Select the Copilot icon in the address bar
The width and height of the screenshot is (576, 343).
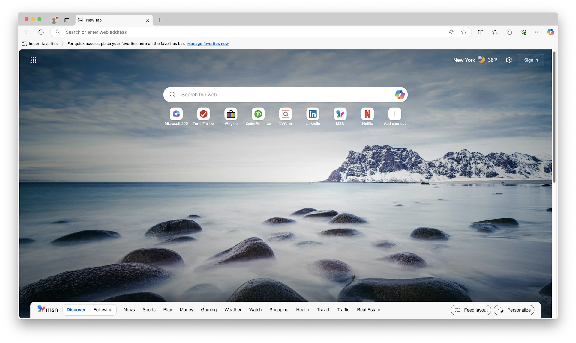[x=551, y=32]
